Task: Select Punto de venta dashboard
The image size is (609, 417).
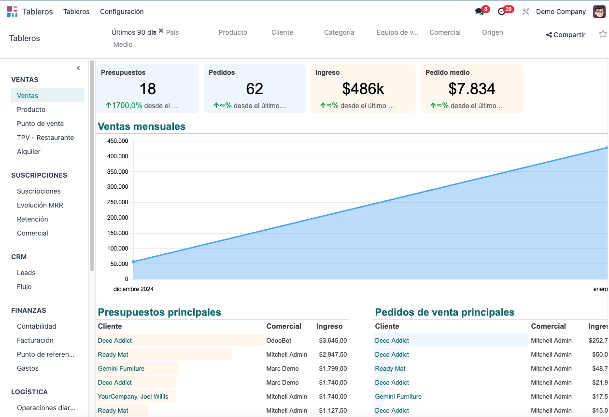Action: 40,124
